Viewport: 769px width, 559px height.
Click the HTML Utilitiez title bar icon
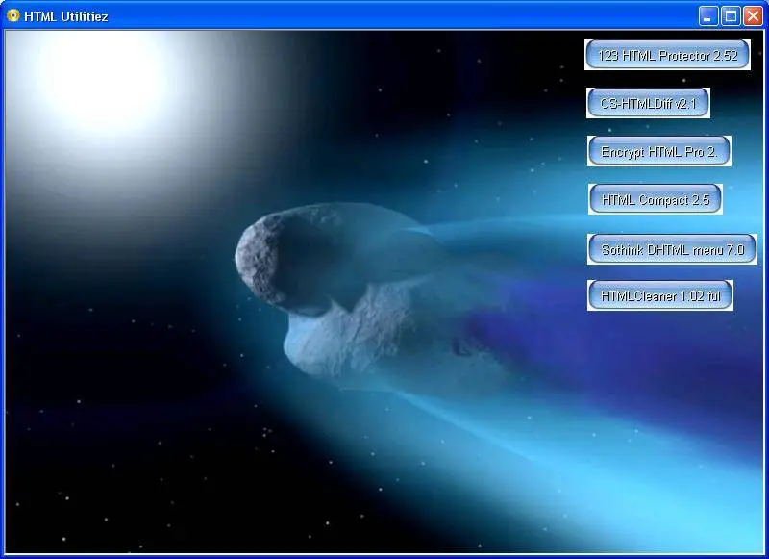(12, 15)
